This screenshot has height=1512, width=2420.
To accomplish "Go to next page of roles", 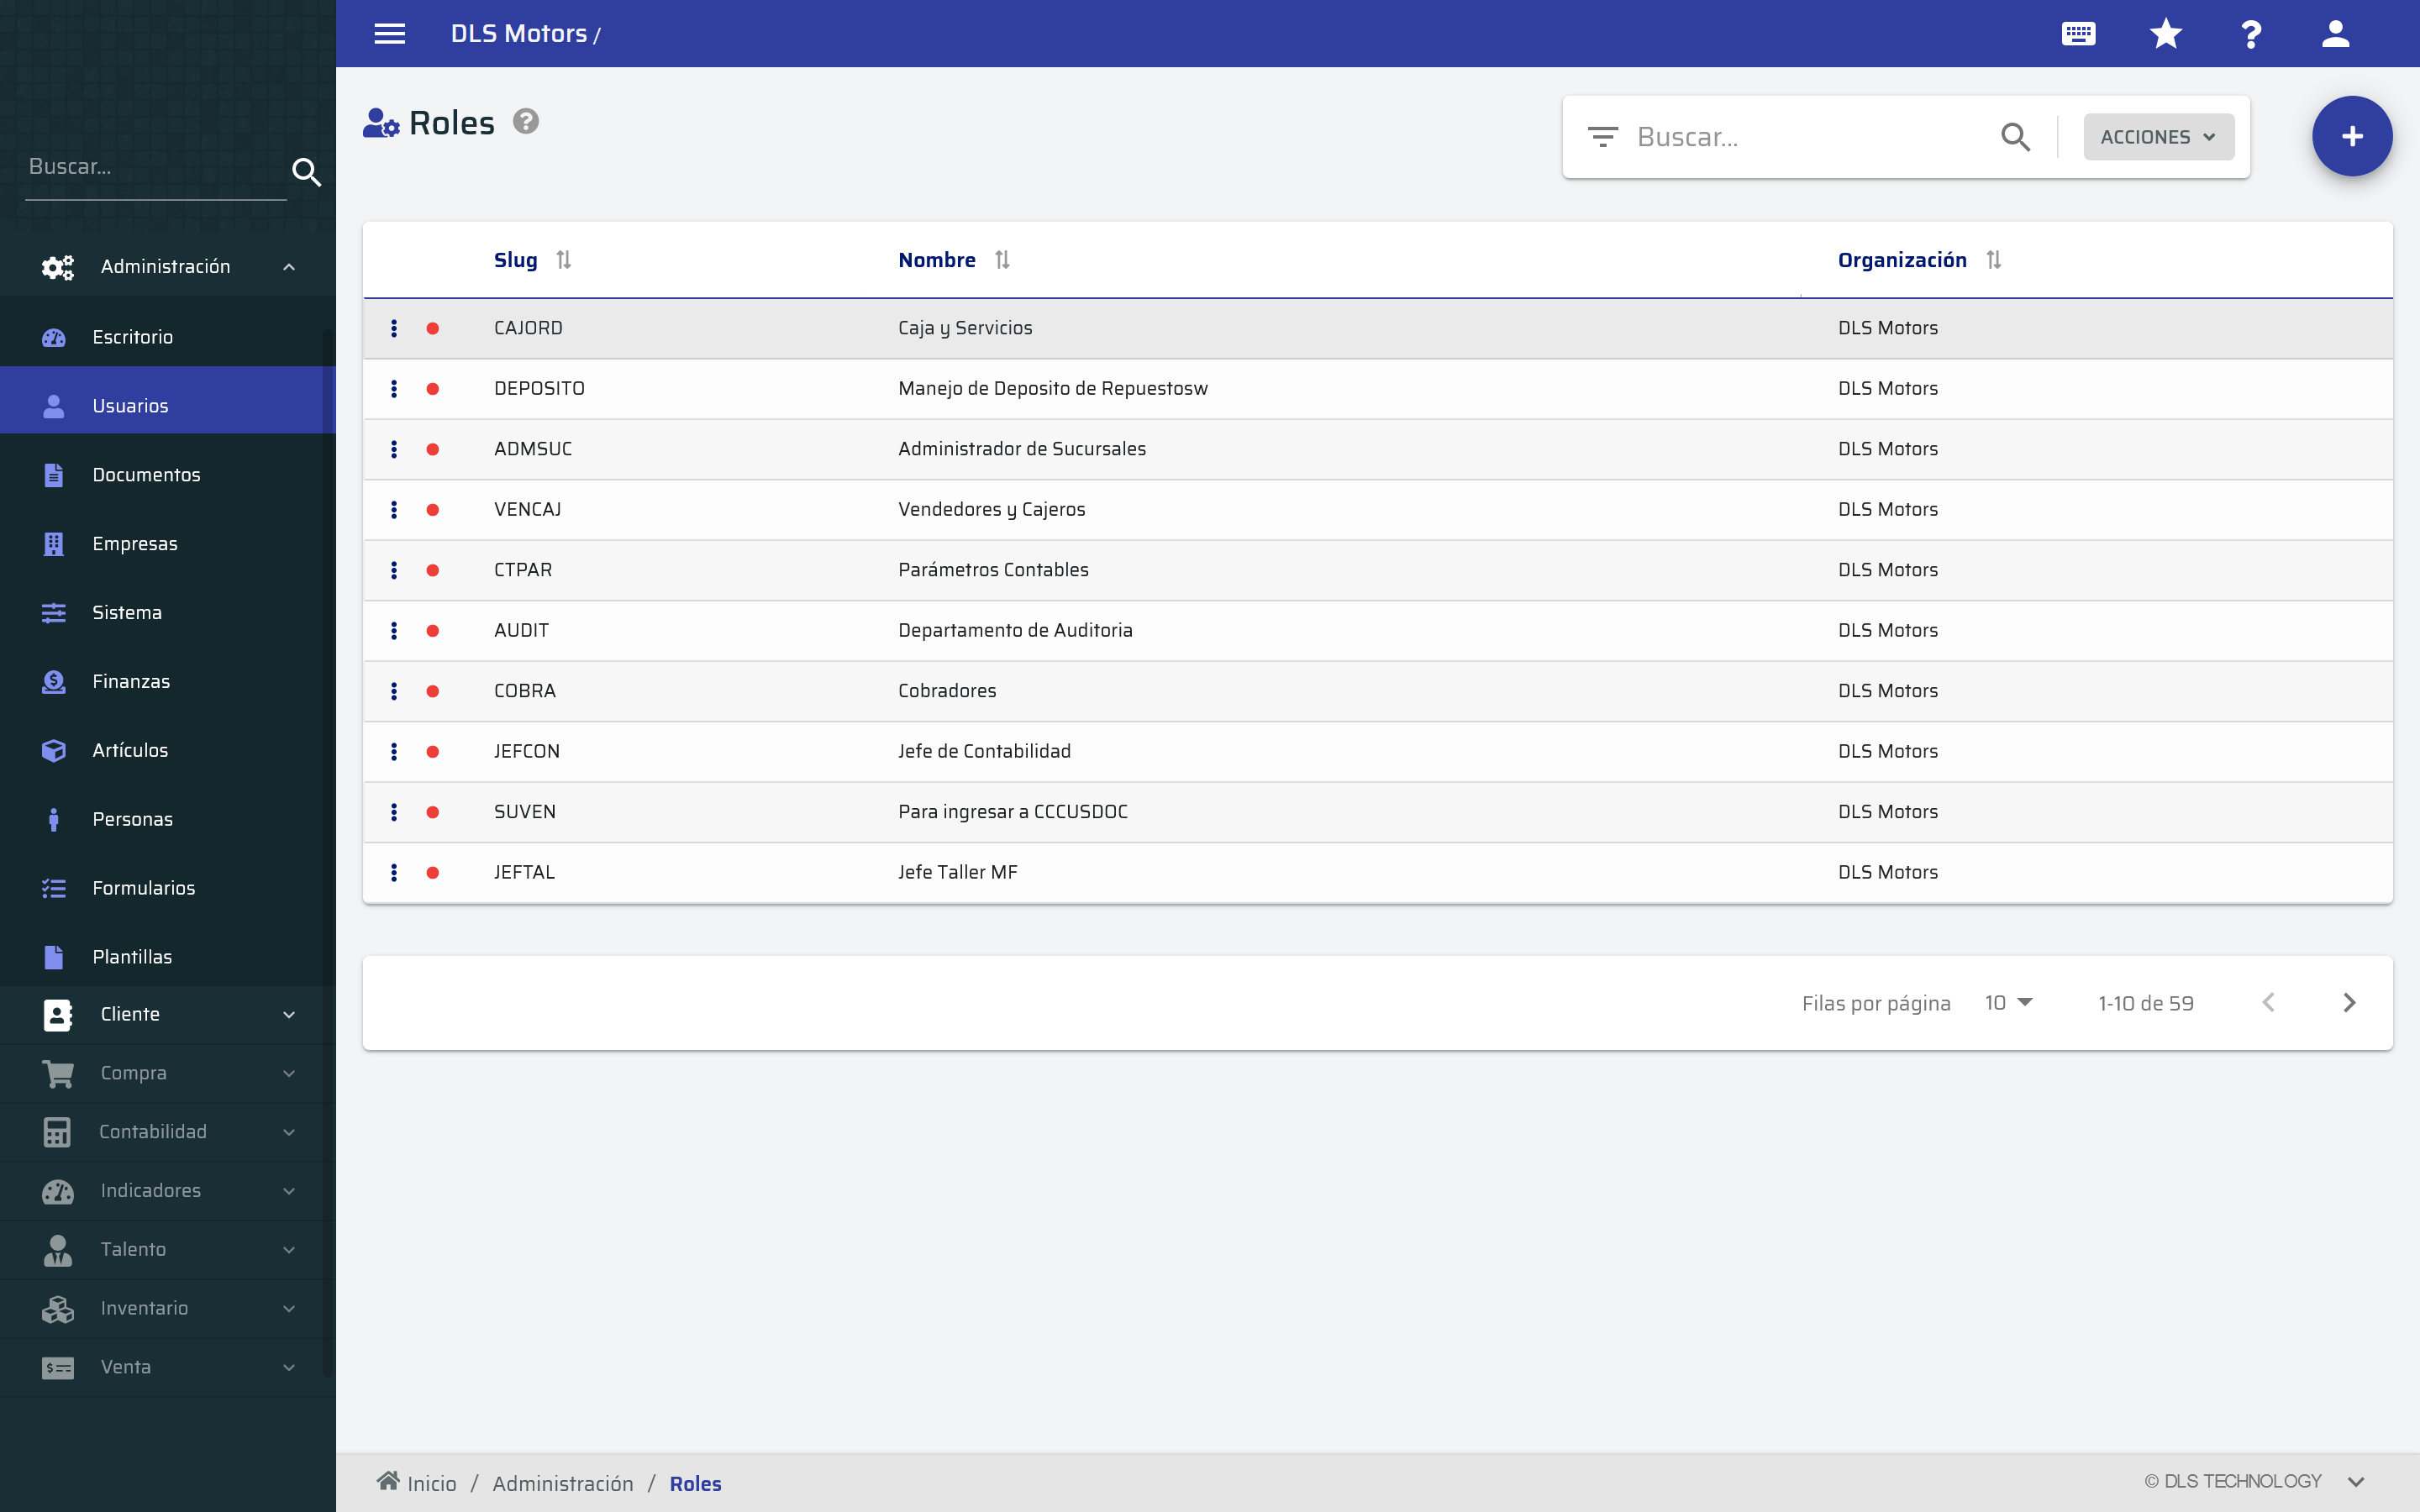I will tap(2349, 1002).
